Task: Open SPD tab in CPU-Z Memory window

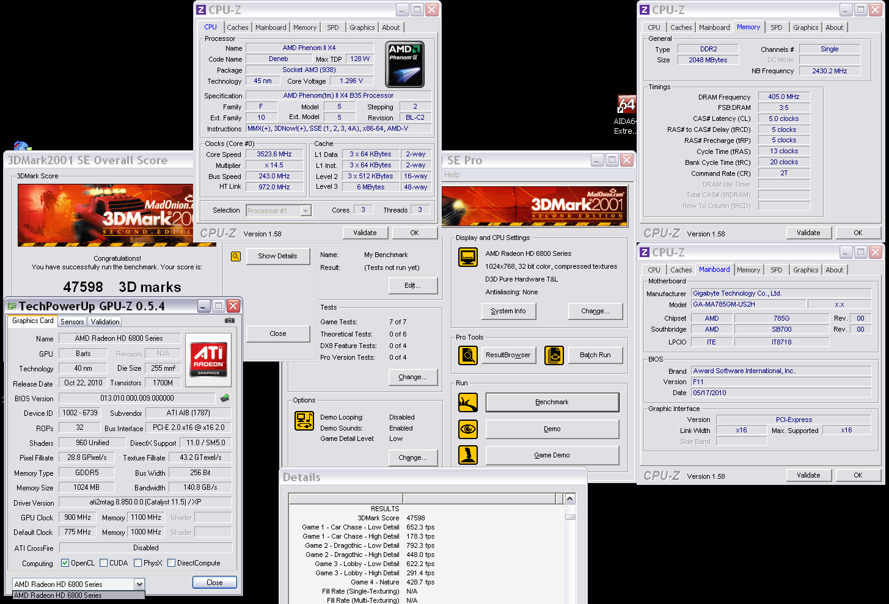Action: point(777,27)
